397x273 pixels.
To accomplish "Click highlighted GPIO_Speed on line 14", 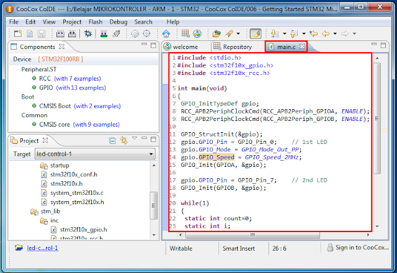I will [x=216, y=157].
